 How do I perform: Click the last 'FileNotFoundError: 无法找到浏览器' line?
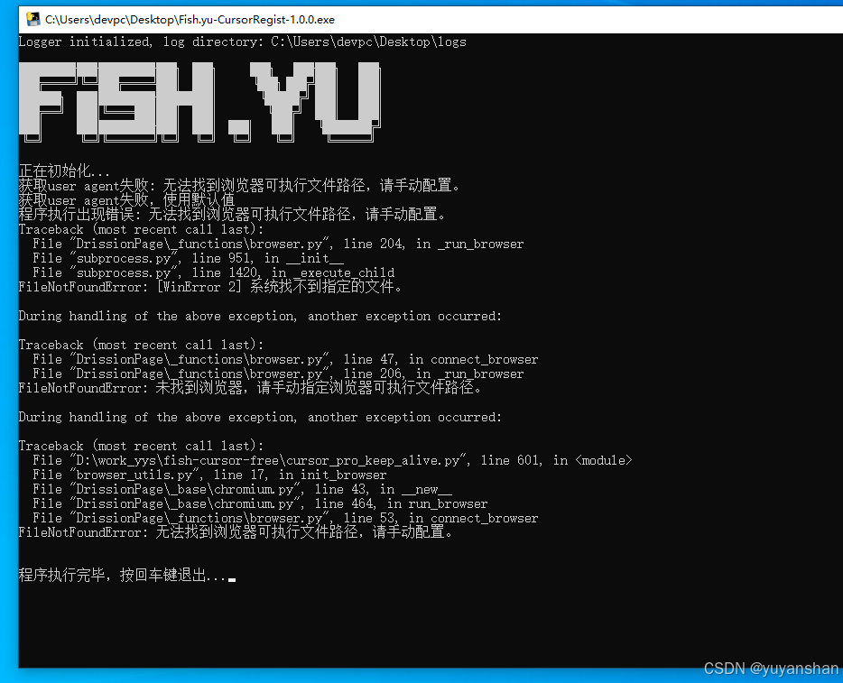pyautogui.click(x=236, y=532)
